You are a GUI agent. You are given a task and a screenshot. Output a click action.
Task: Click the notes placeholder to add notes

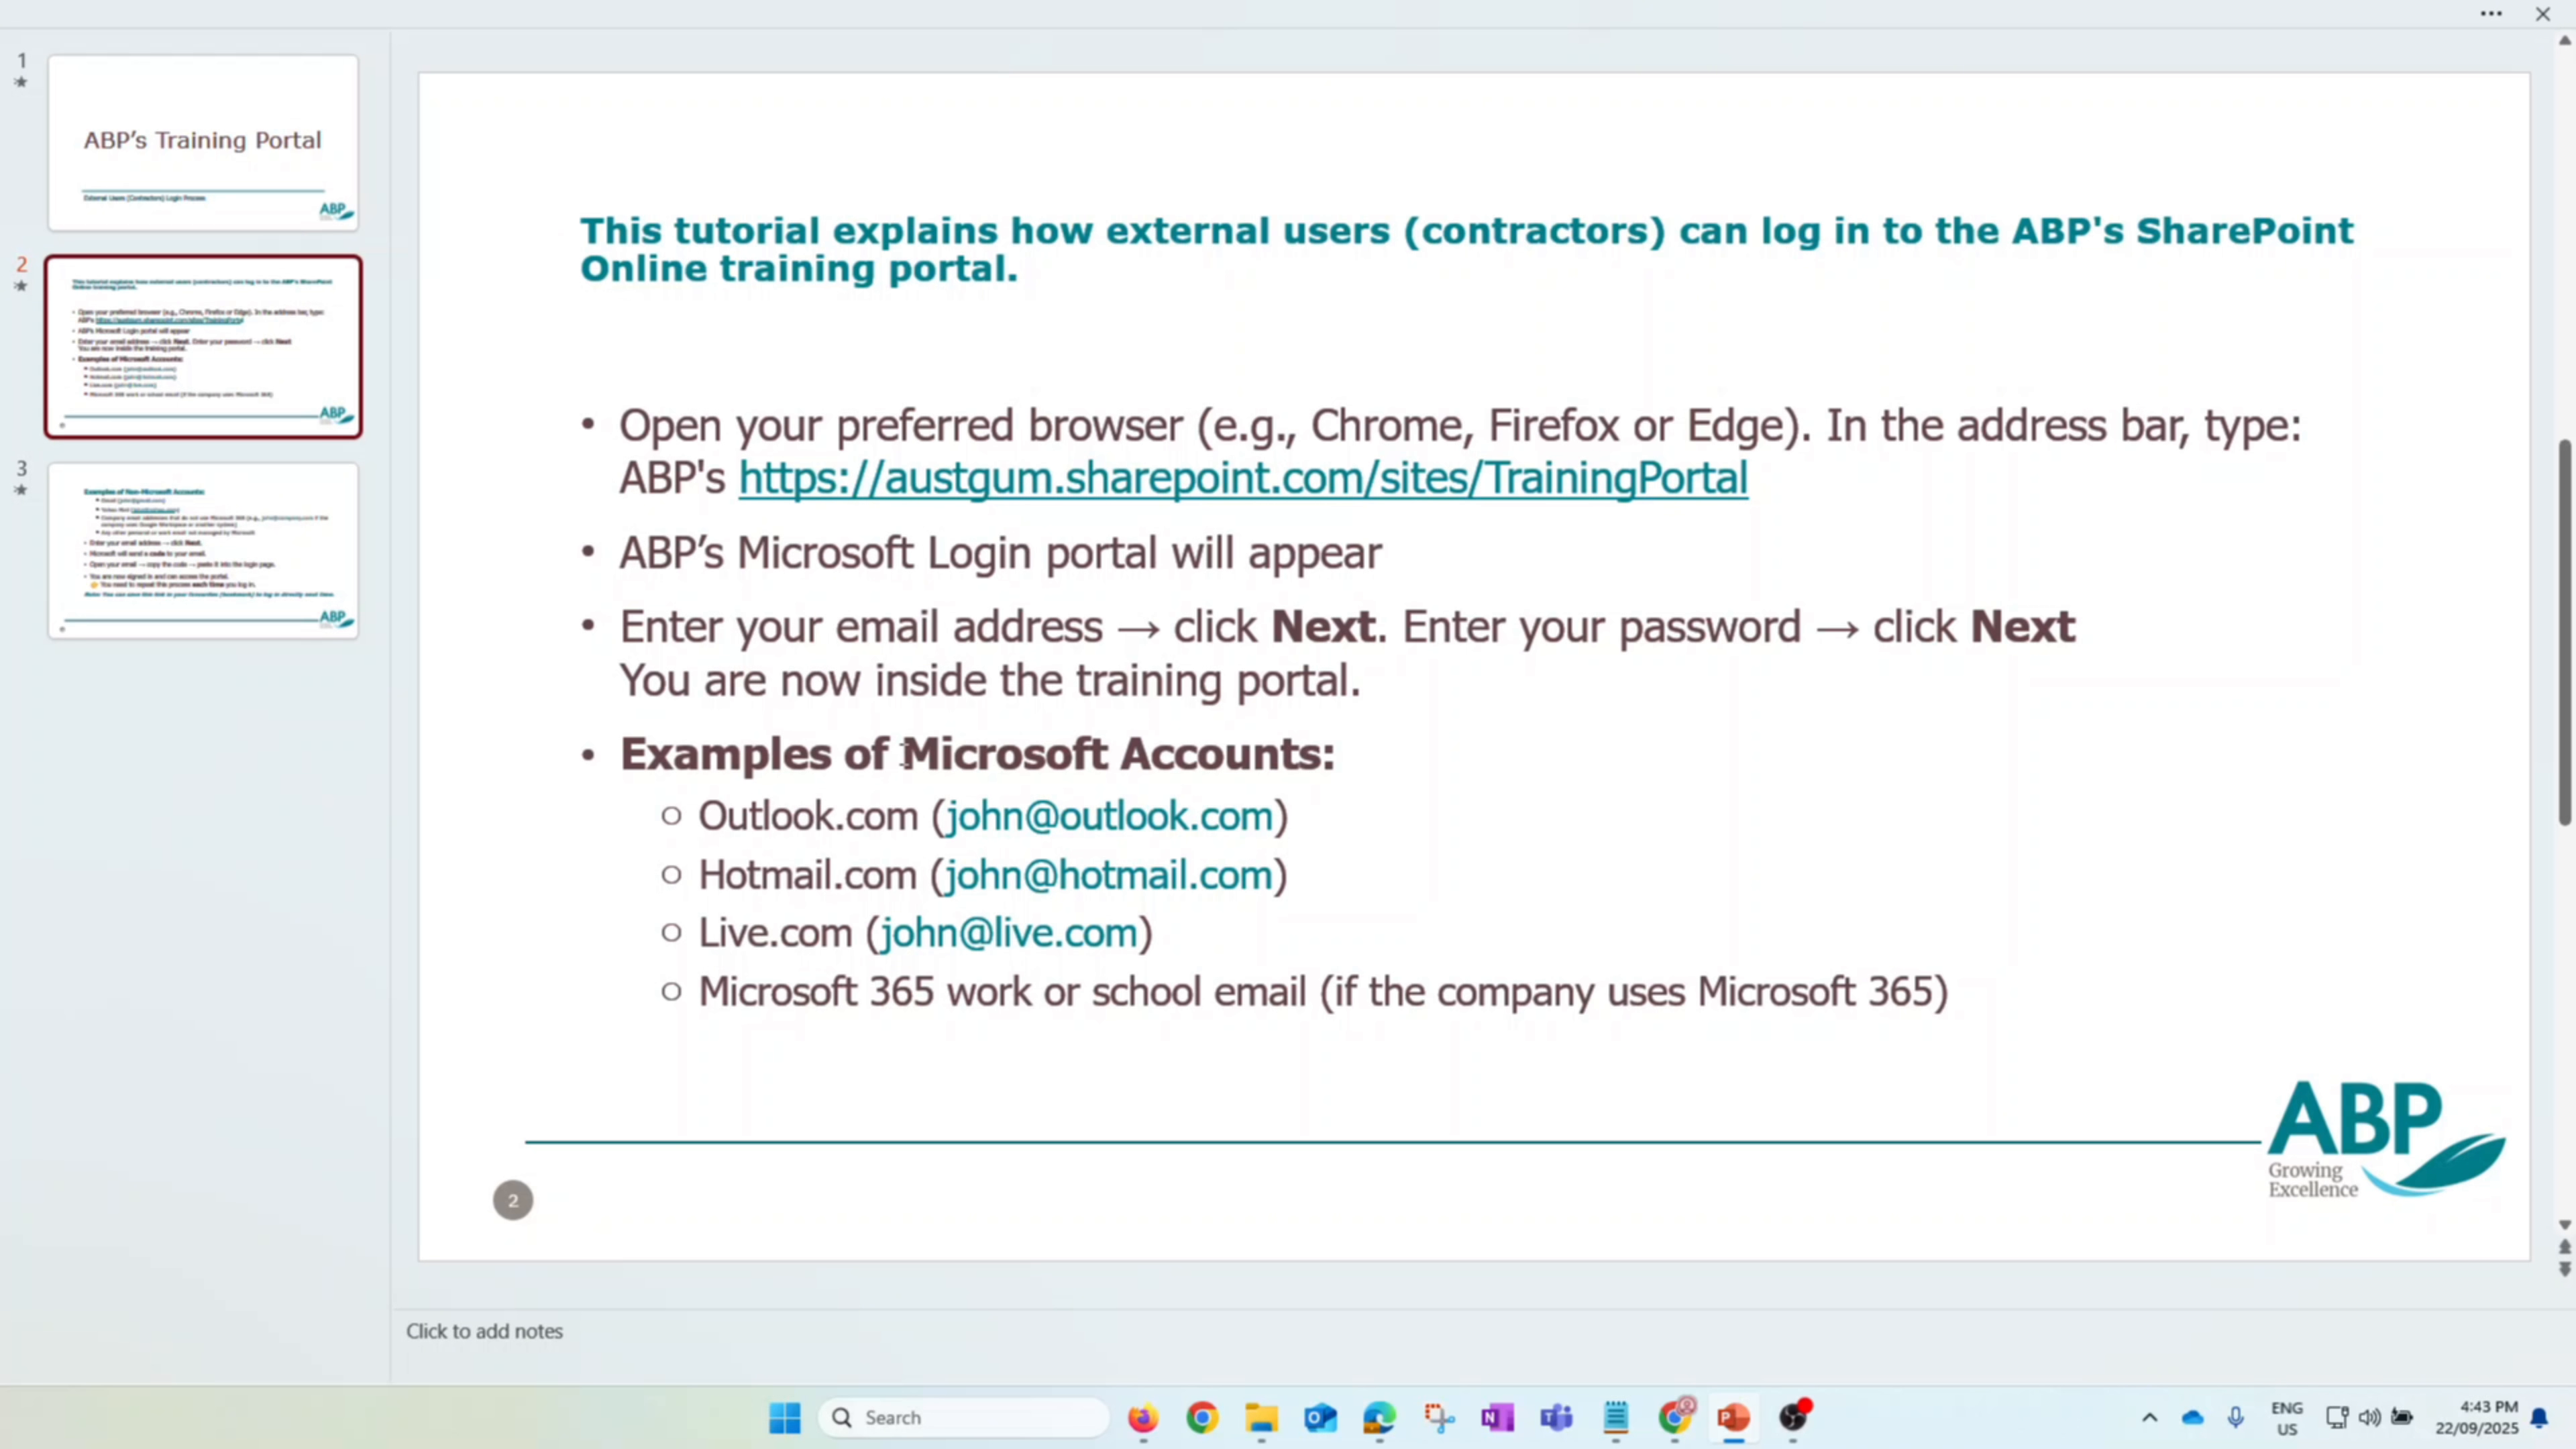click(x=484, y=1330)
